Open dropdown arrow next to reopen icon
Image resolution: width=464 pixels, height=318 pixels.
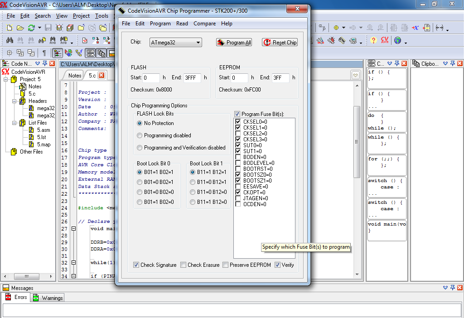tap(39, 28)
